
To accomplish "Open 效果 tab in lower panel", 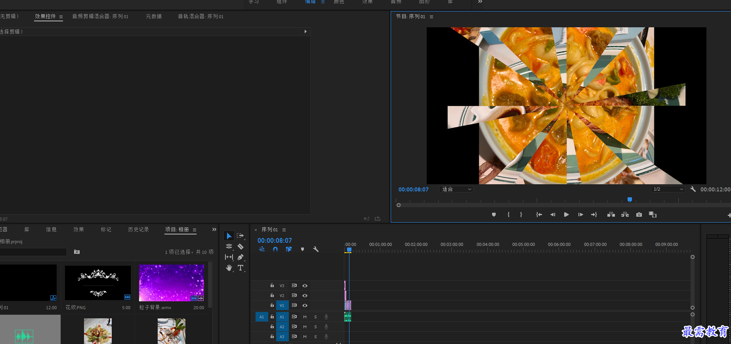I will pyautogui.click(x=78, y=230).
